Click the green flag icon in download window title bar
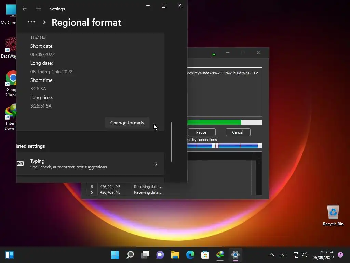 [214, 54]
